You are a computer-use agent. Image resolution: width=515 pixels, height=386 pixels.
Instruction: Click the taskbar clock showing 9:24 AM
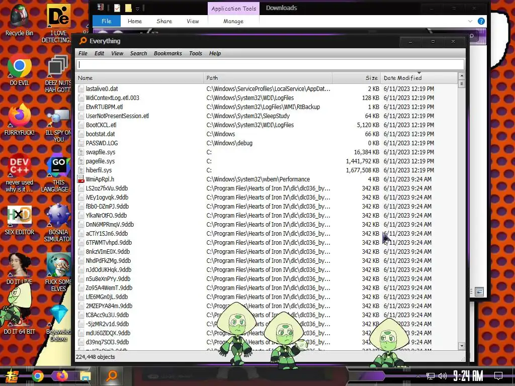point(468,376)
